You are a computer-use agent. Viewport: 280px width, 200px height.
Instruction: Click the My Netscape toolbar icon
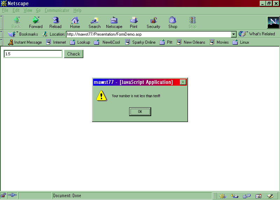114,22
